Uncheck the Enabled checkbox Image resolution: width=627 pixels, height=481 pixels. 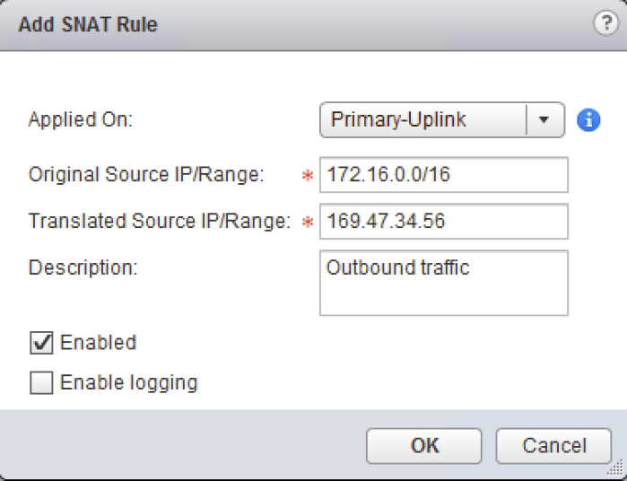[x=42, y=343]
